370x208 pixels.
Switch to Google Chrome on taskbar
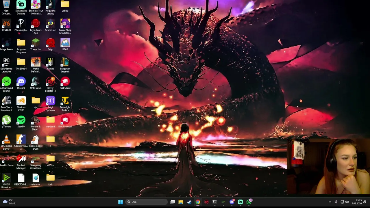pos(198,202)
